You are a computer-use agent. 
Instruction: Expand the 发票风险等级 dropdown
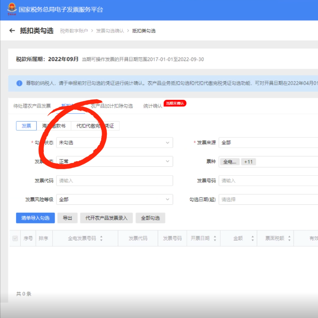(x=114, y=200)
